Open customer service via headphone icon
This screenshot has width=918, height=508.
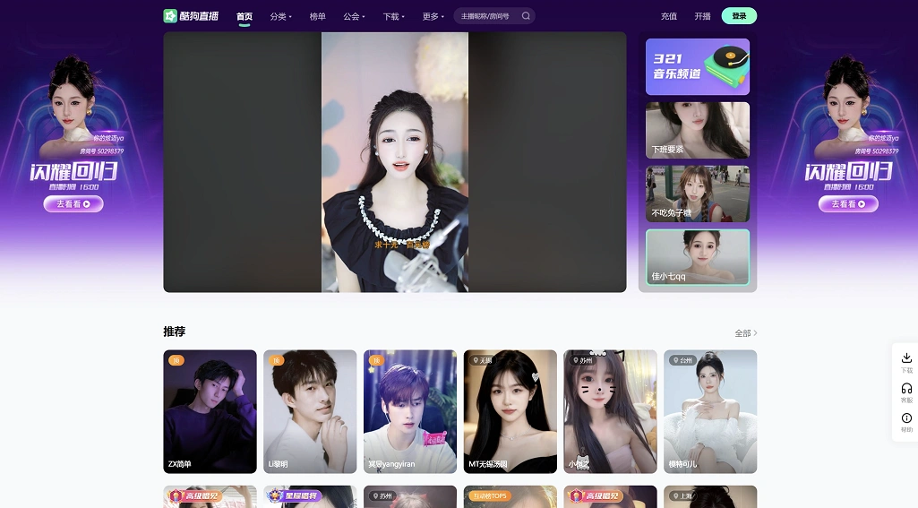point(906,388)
